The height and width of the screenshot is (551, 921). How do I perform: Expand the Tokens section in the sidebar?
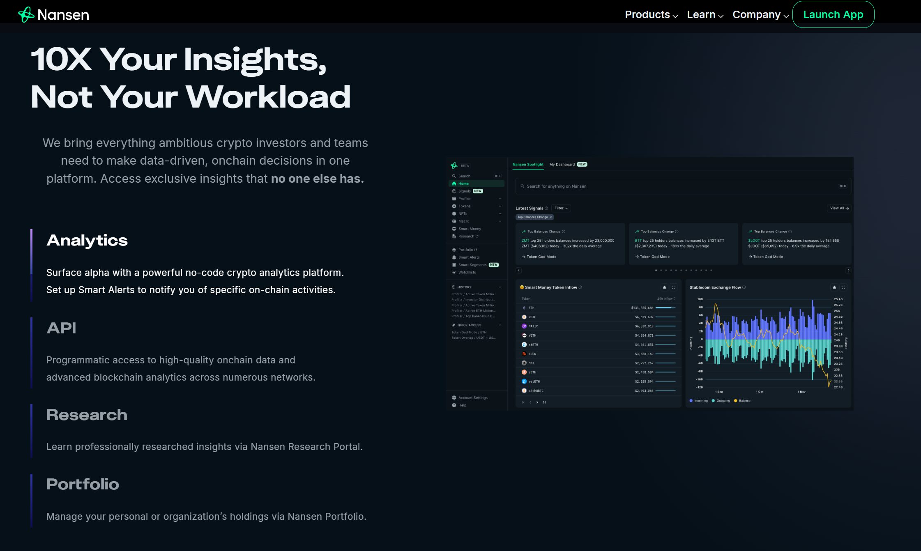click(500, 206)
